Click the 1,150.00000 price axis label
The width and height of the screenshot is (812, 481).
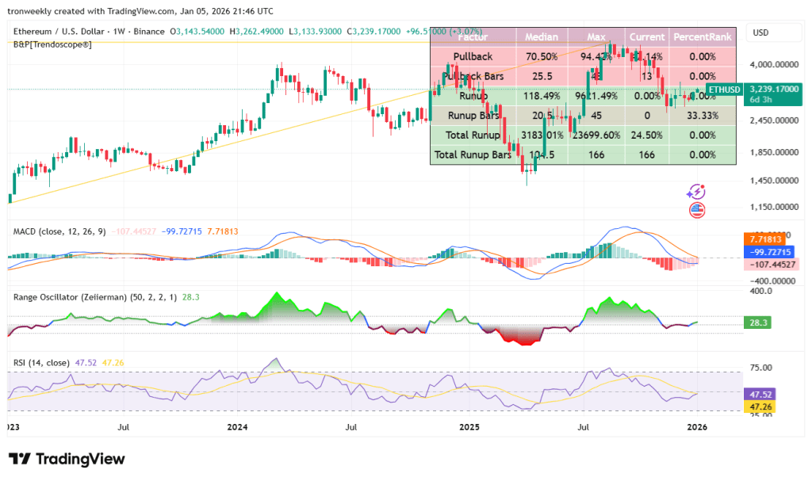tap(774, 207)
